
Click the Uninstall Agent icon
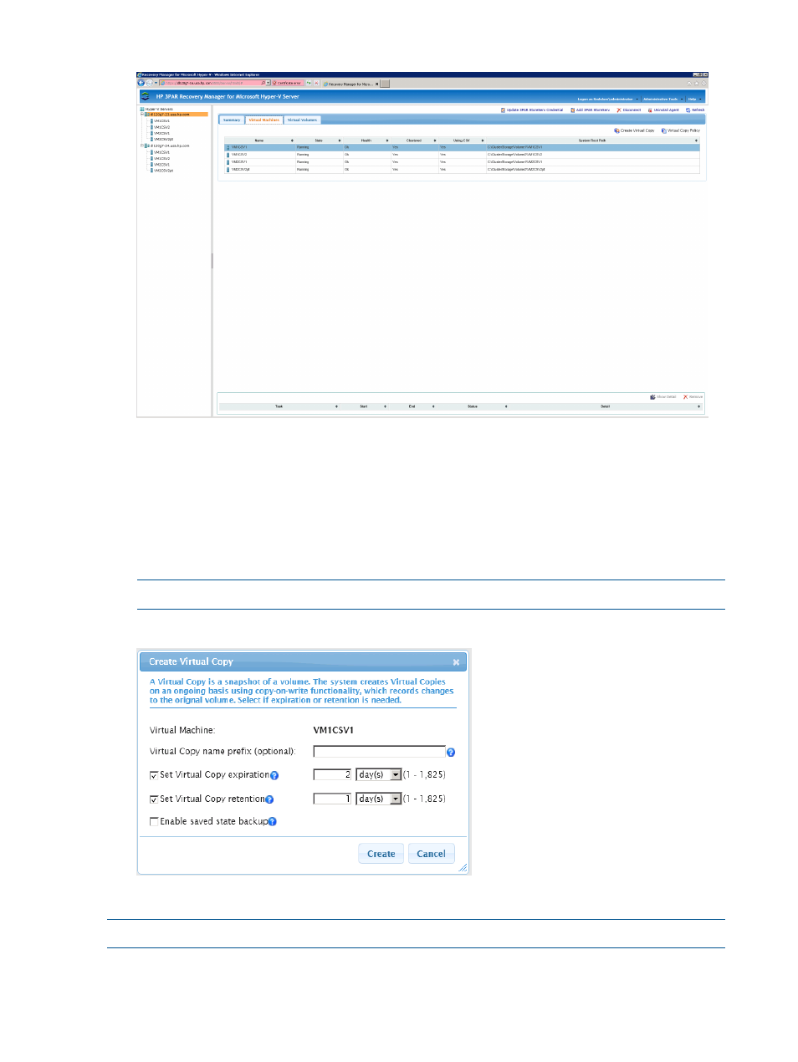tap(650, 110)
